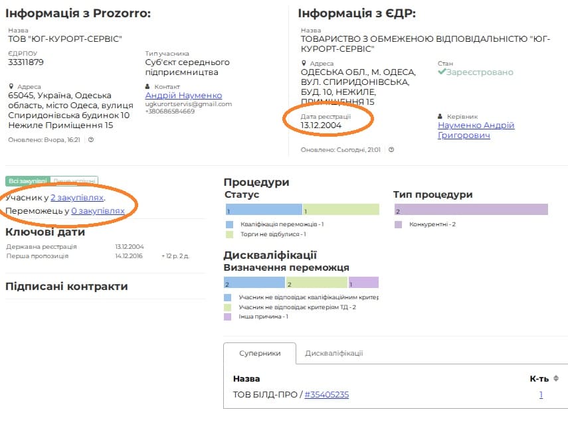Click the purple Конкурентні procedure type bar
The width and height of the screenshot is (568, 434).
[x=470, y=210]
